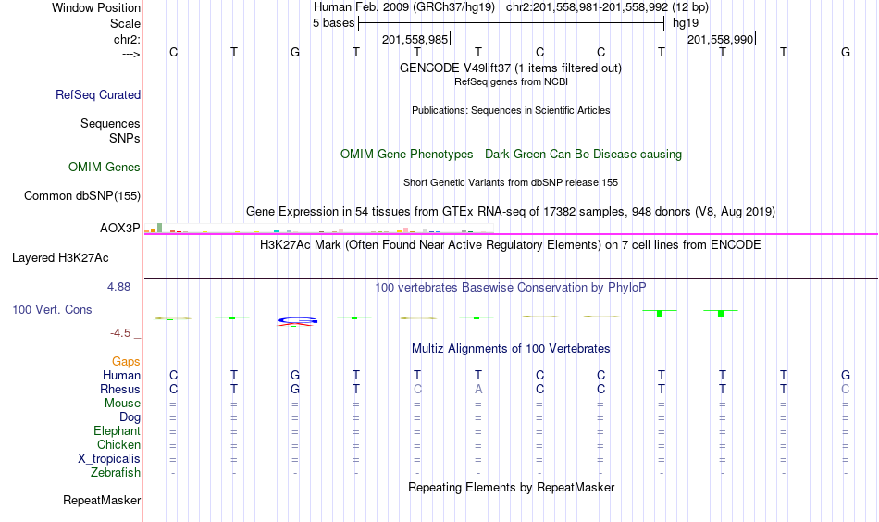Image resolution: width=879 pixels, height=522 pixels.
Task: Click the PhyloP Basewise Conservation title
Action: (x=511, y=288)
